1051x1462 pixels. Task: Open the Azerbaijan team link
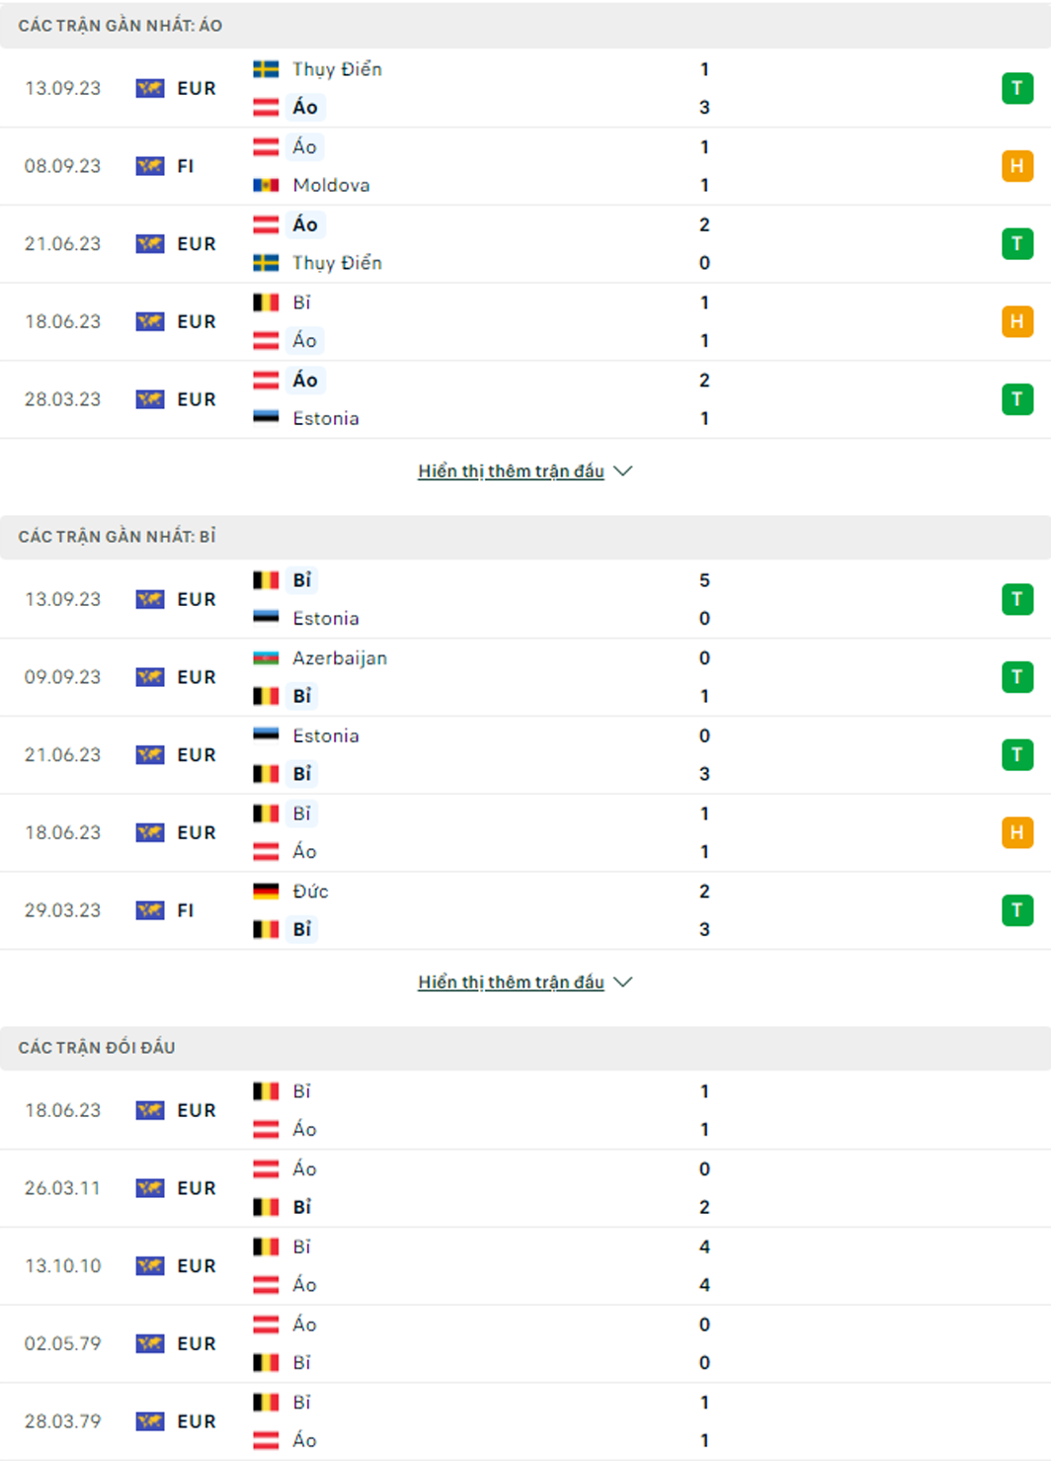[340, 658]
